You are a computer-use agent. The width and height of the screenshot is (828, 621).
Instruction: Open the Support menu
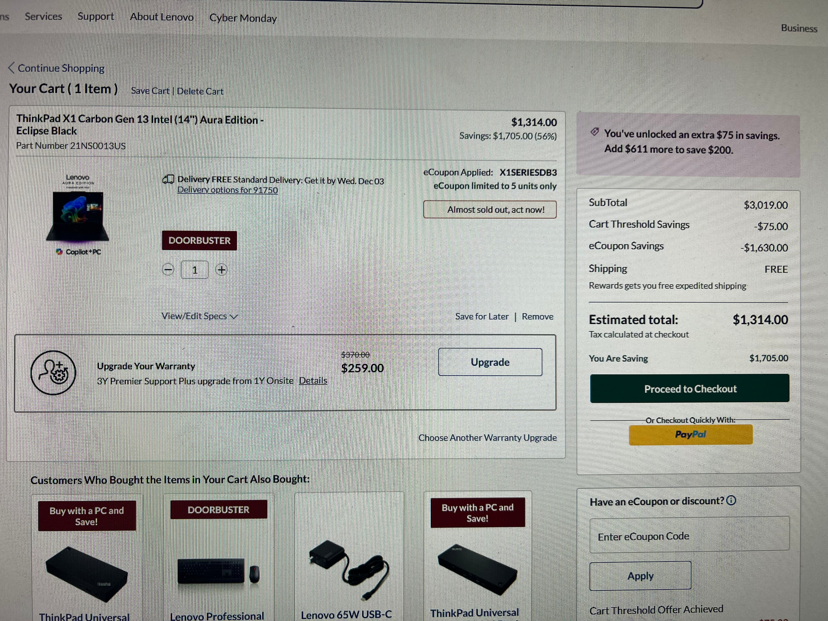click(96, 16)
